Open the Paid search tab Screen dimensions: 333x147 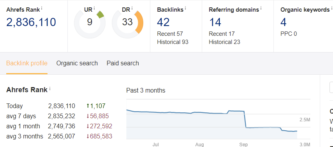123,63
